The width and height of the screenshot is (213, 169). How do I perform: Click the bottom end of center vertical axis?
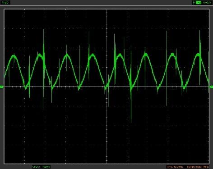pos(107,163)
